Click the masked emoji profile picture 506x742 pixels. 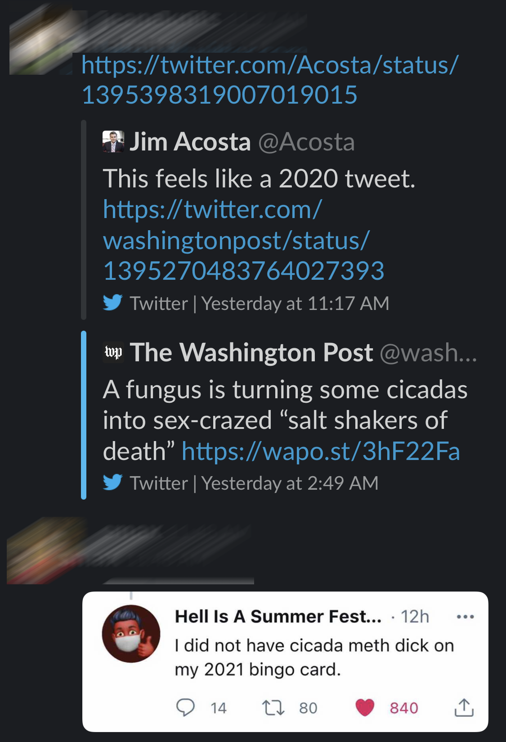131,633
